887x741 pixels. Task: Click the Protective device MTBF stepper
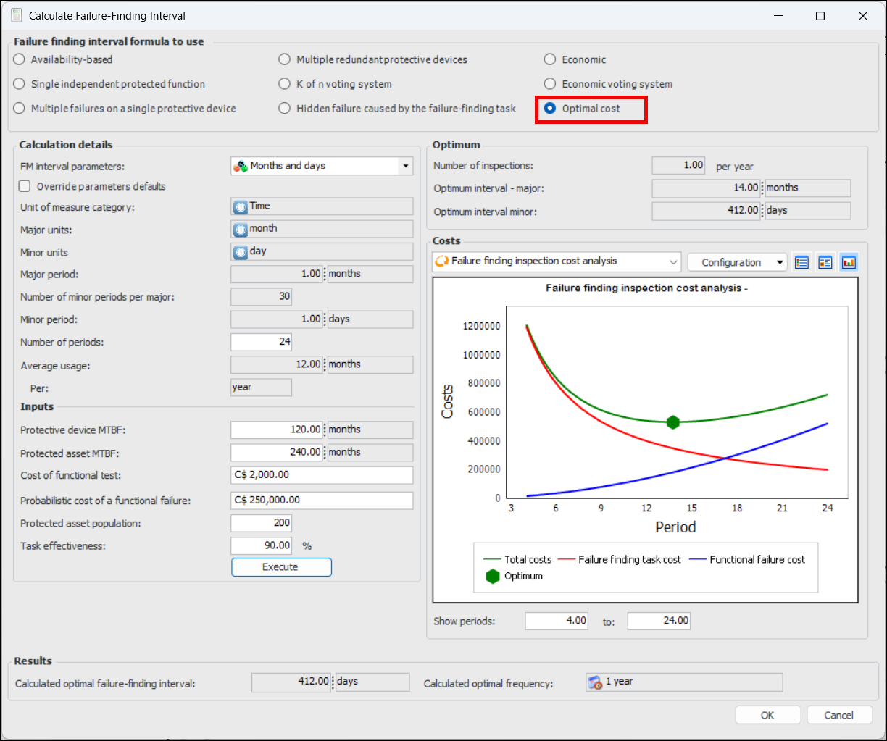click(325, 430)
